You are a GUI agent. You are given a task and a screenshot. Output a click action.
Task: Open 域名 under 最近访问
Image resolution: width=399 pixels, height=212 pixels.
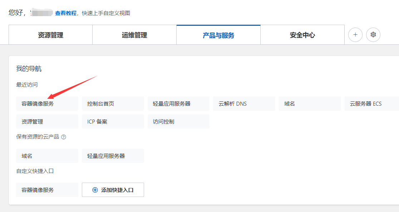(310, 103)
